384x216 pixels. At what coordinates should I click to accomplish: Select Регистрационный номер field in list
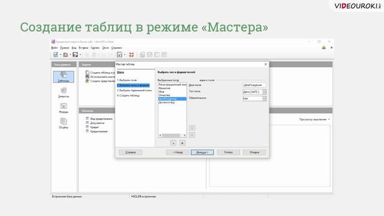(x=172, y=85)
